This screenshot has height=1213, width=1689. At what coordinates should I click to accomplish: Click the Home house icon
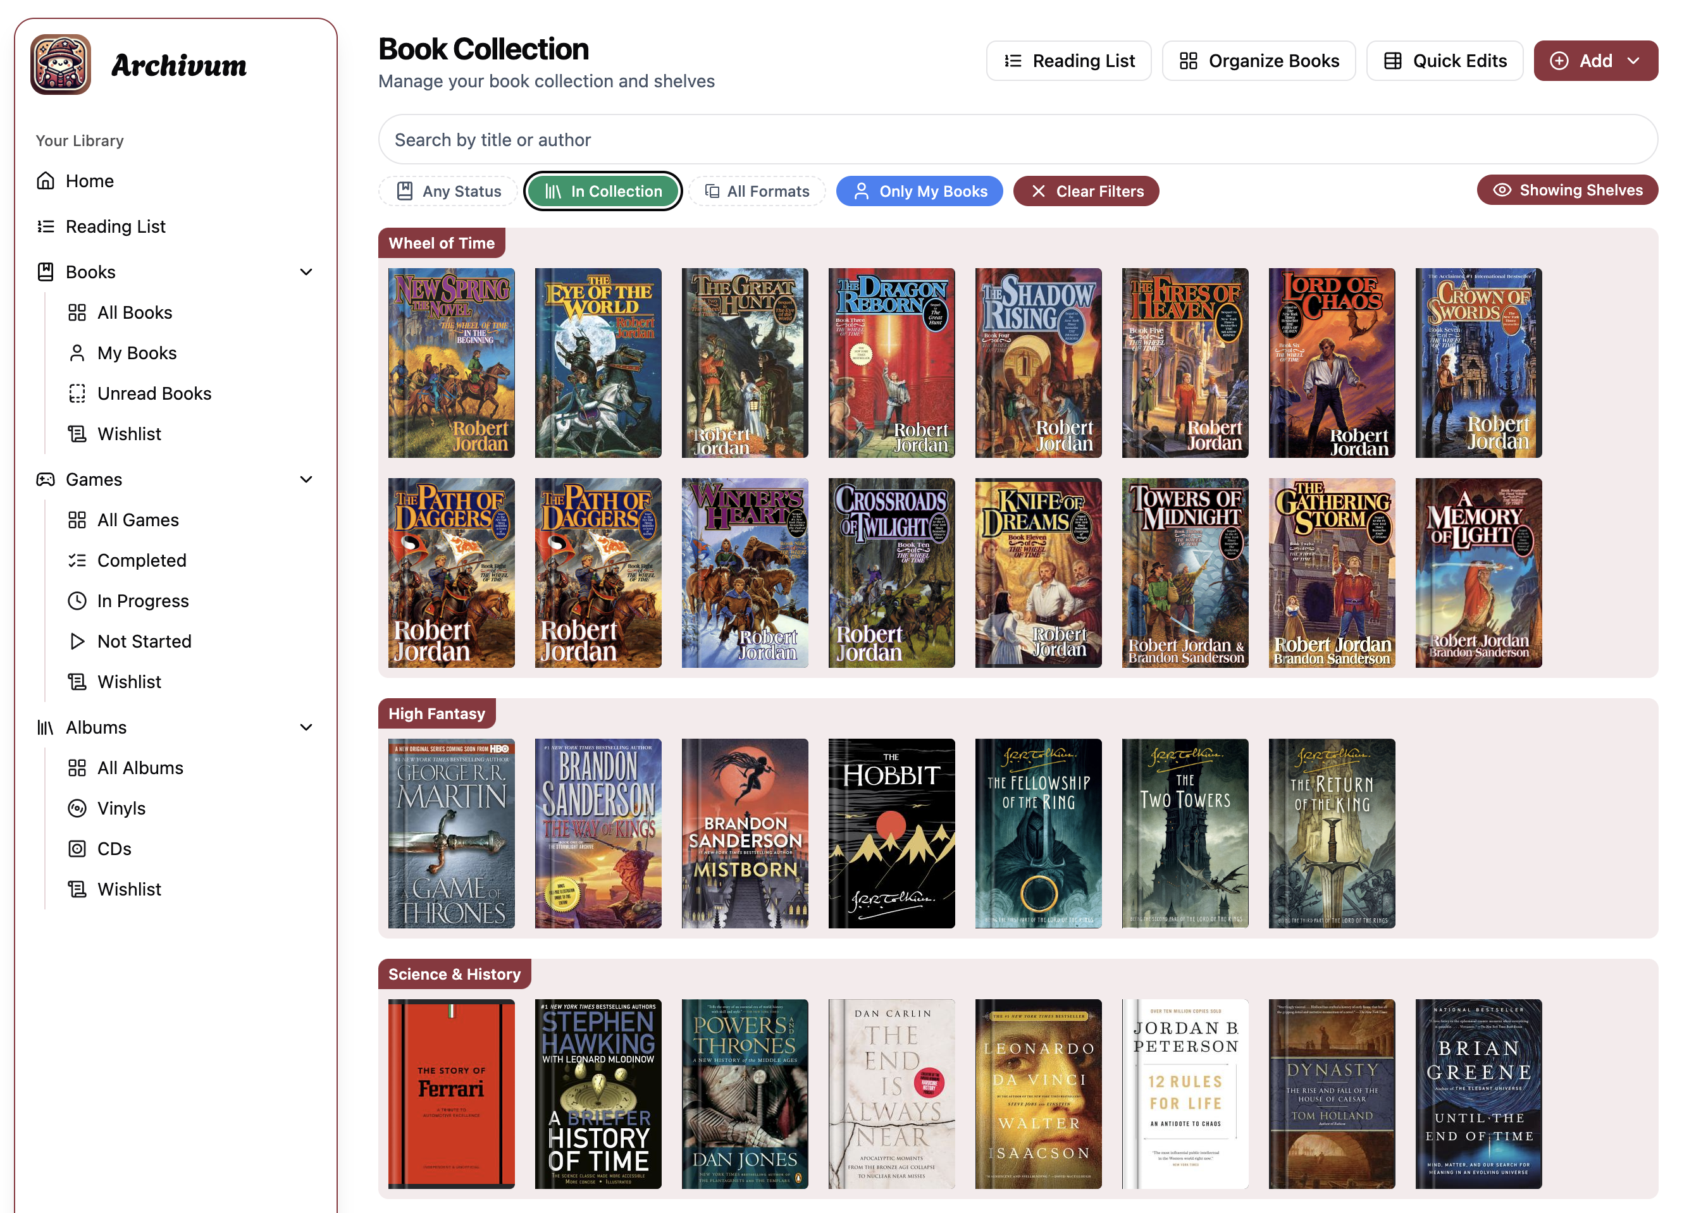(46, 181)
